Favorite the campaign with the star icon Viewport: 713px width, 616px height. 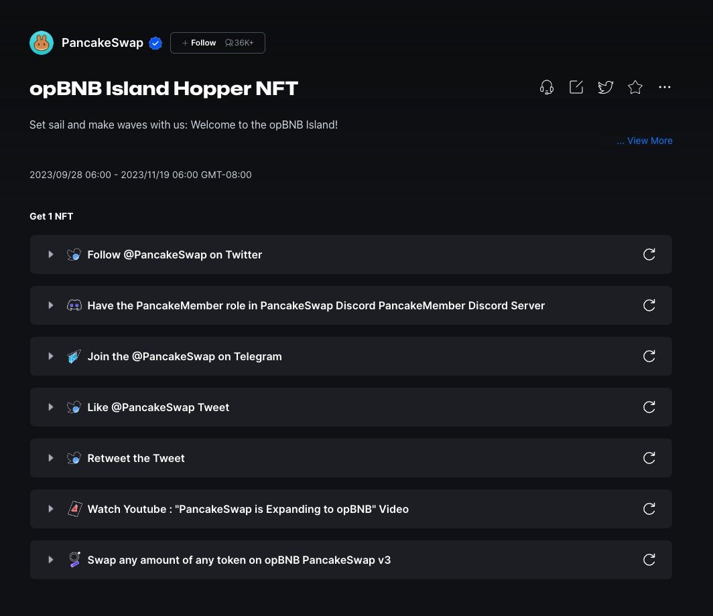[x=635, y=87]
